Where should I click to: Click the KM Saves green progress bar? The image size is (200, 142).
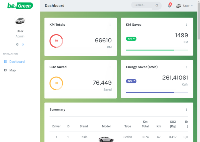pyautogui.click(x=157, y=50)
